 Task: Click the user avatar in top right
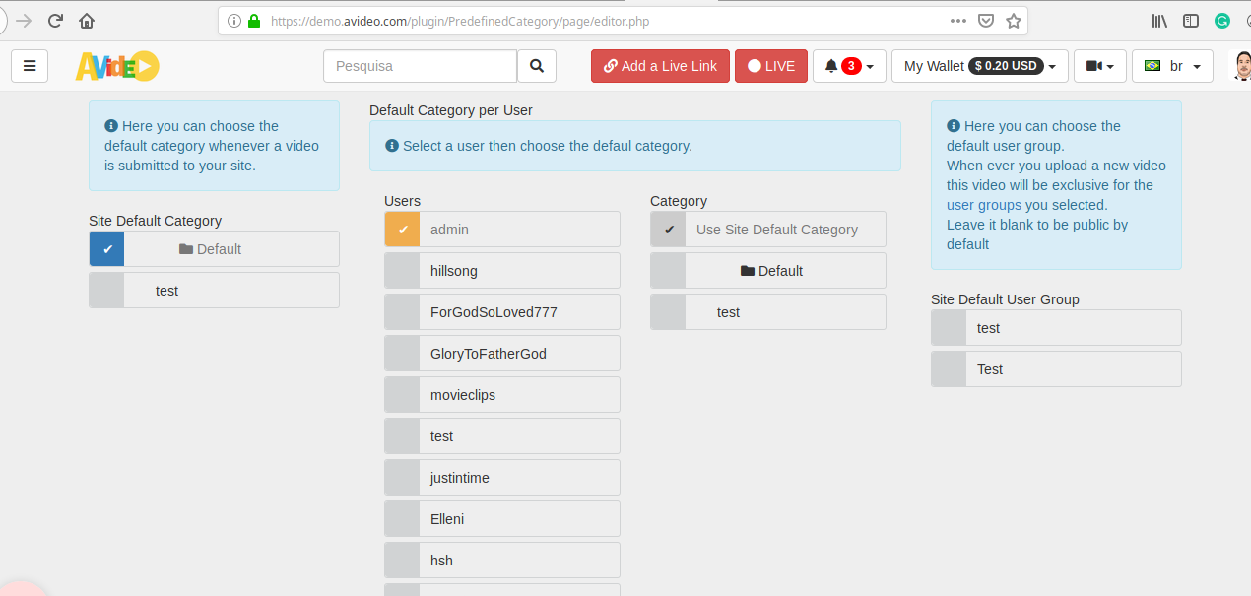point(1243,66)
